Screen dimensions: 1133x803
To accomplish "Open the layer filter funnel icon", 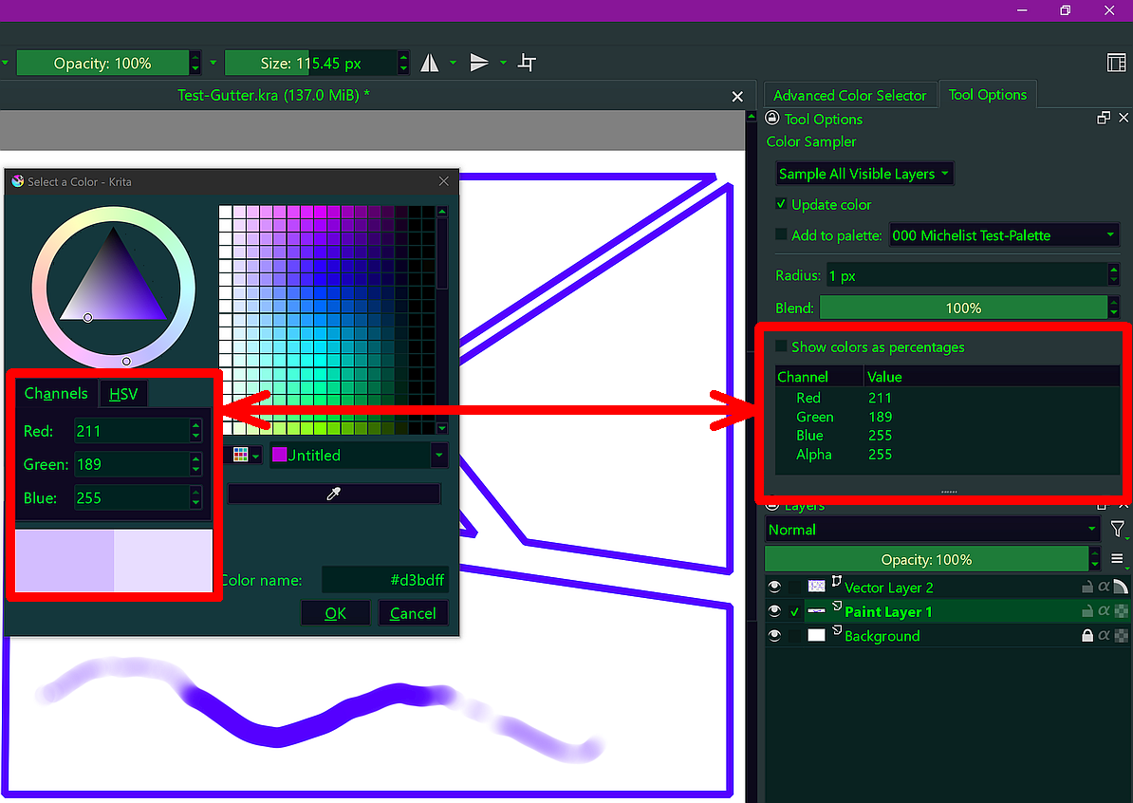I will coord(1117,530).
